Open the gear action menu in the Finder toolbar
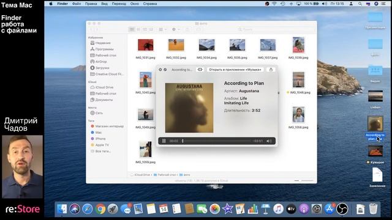The image size is (392, 220). (x=176, y=29)
